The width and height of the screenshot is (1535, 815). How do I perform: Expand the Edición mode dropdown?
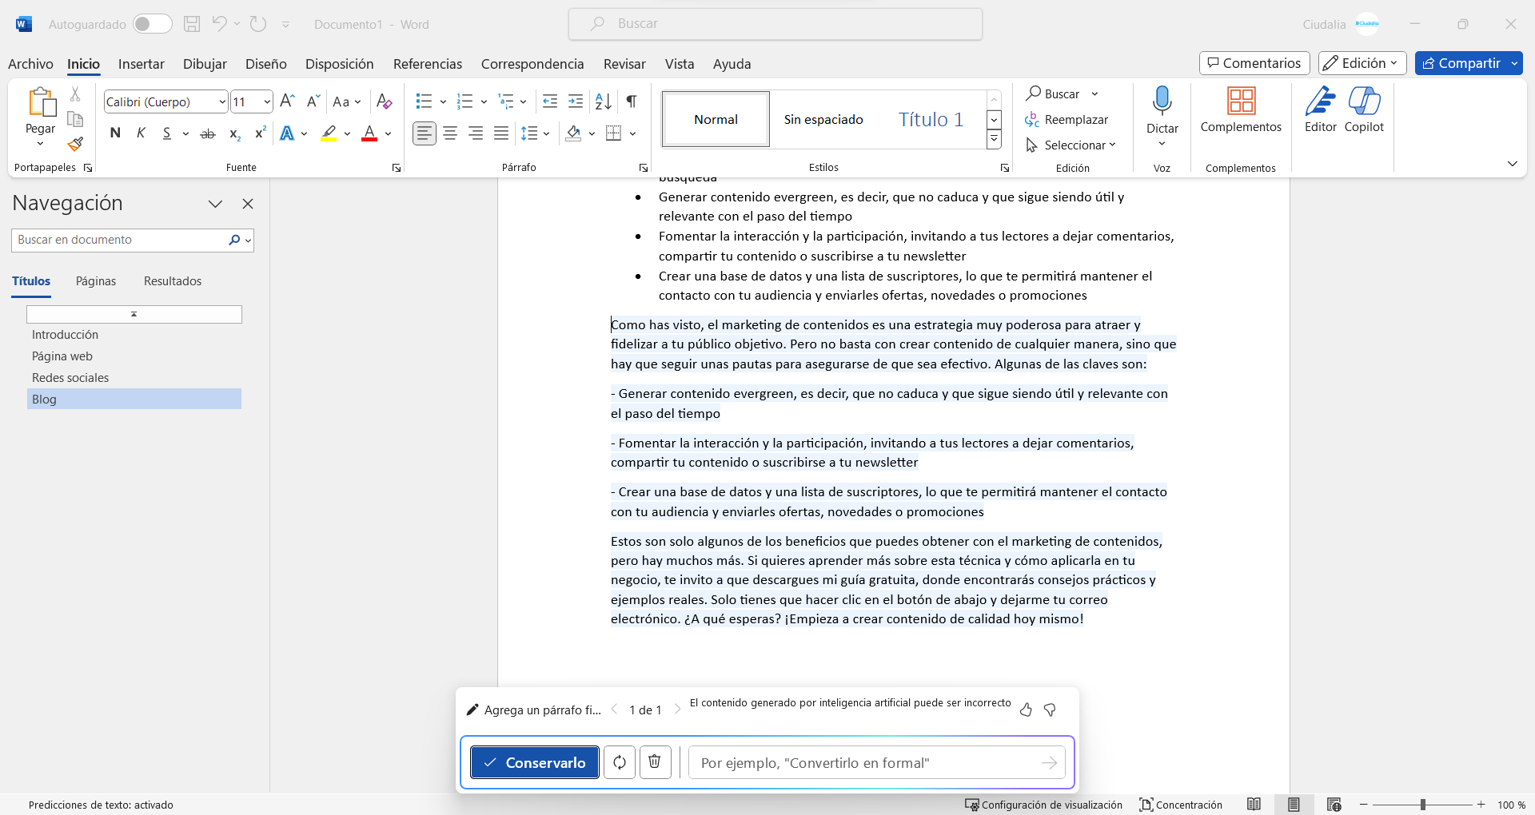click(1362, 63)
